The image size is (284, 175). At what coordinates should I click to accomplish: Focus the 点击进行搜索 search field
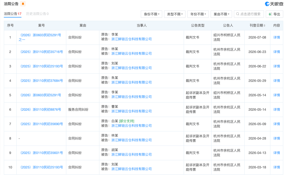[249, 14]
